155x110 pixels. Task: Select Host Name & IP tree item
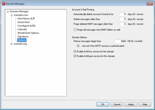pos(26,19)
